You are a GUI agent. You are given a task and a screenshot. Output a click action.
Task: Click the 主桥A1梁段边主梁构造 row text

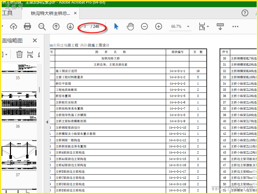(71, 159)
